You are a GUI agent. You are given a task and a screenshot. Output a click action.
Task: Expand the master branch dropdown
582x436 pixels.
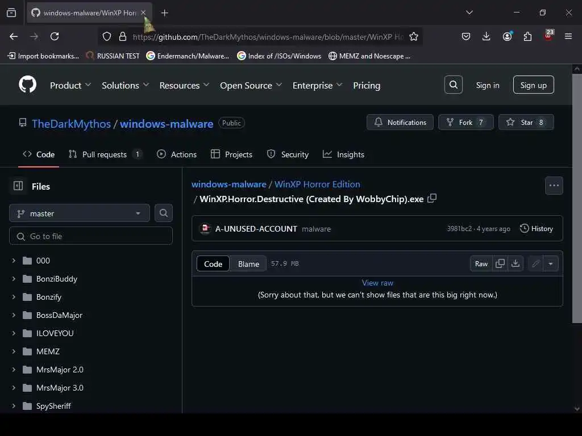click(x=80, y=213)
